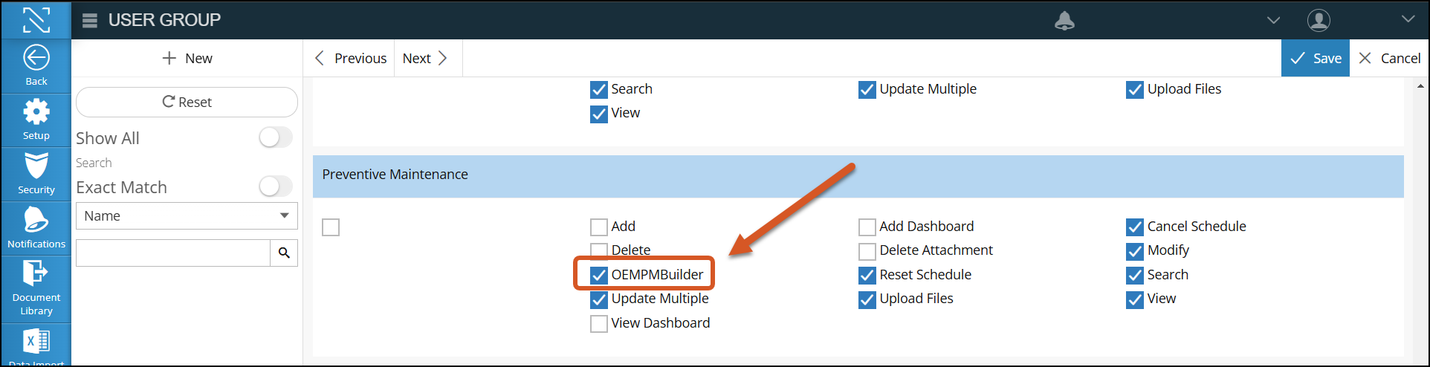
Task: Toggle the Show All switch
Action: 275,137
